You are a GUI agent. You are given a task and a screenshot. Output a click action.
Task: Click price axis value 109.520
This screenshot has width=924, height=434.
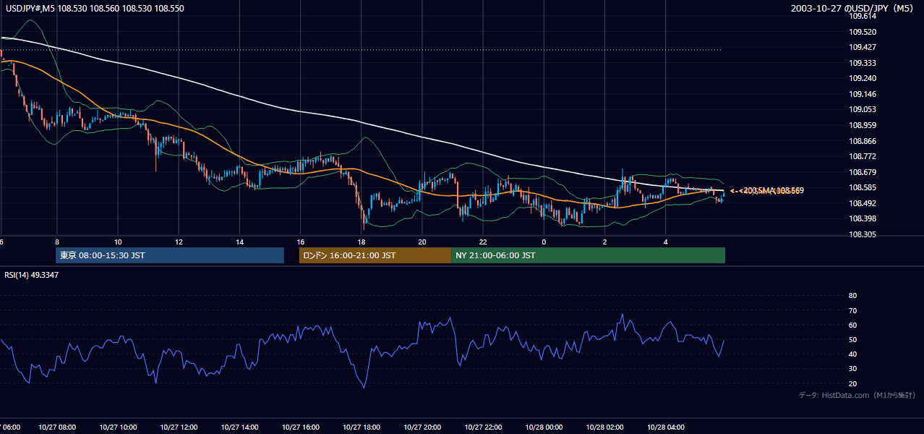coord(863,32)
